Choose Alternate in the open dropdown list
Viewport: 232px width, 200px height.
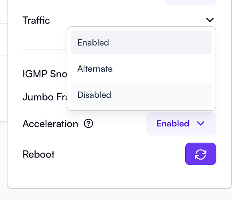tap(141, 69)
